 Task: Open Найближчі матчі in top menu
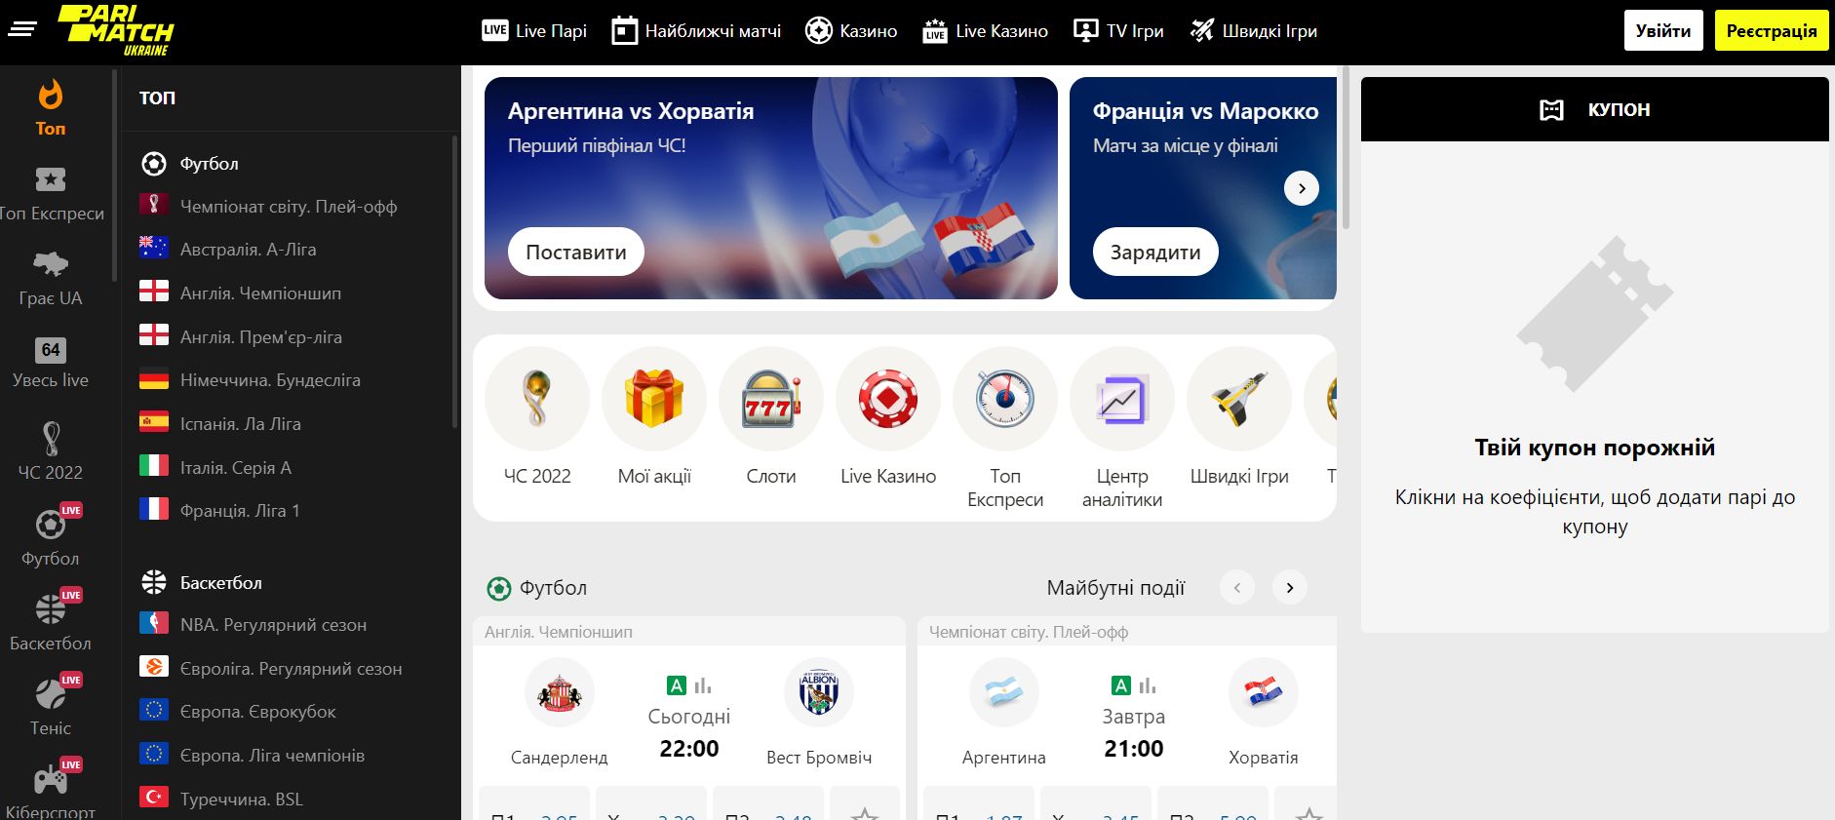[x=696, y=31]
